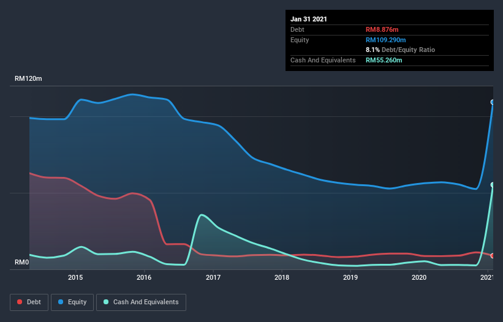Click the Debt label in the tooltip
The width and height of the screenshot is (503, 322).
(x=297, y=29)
